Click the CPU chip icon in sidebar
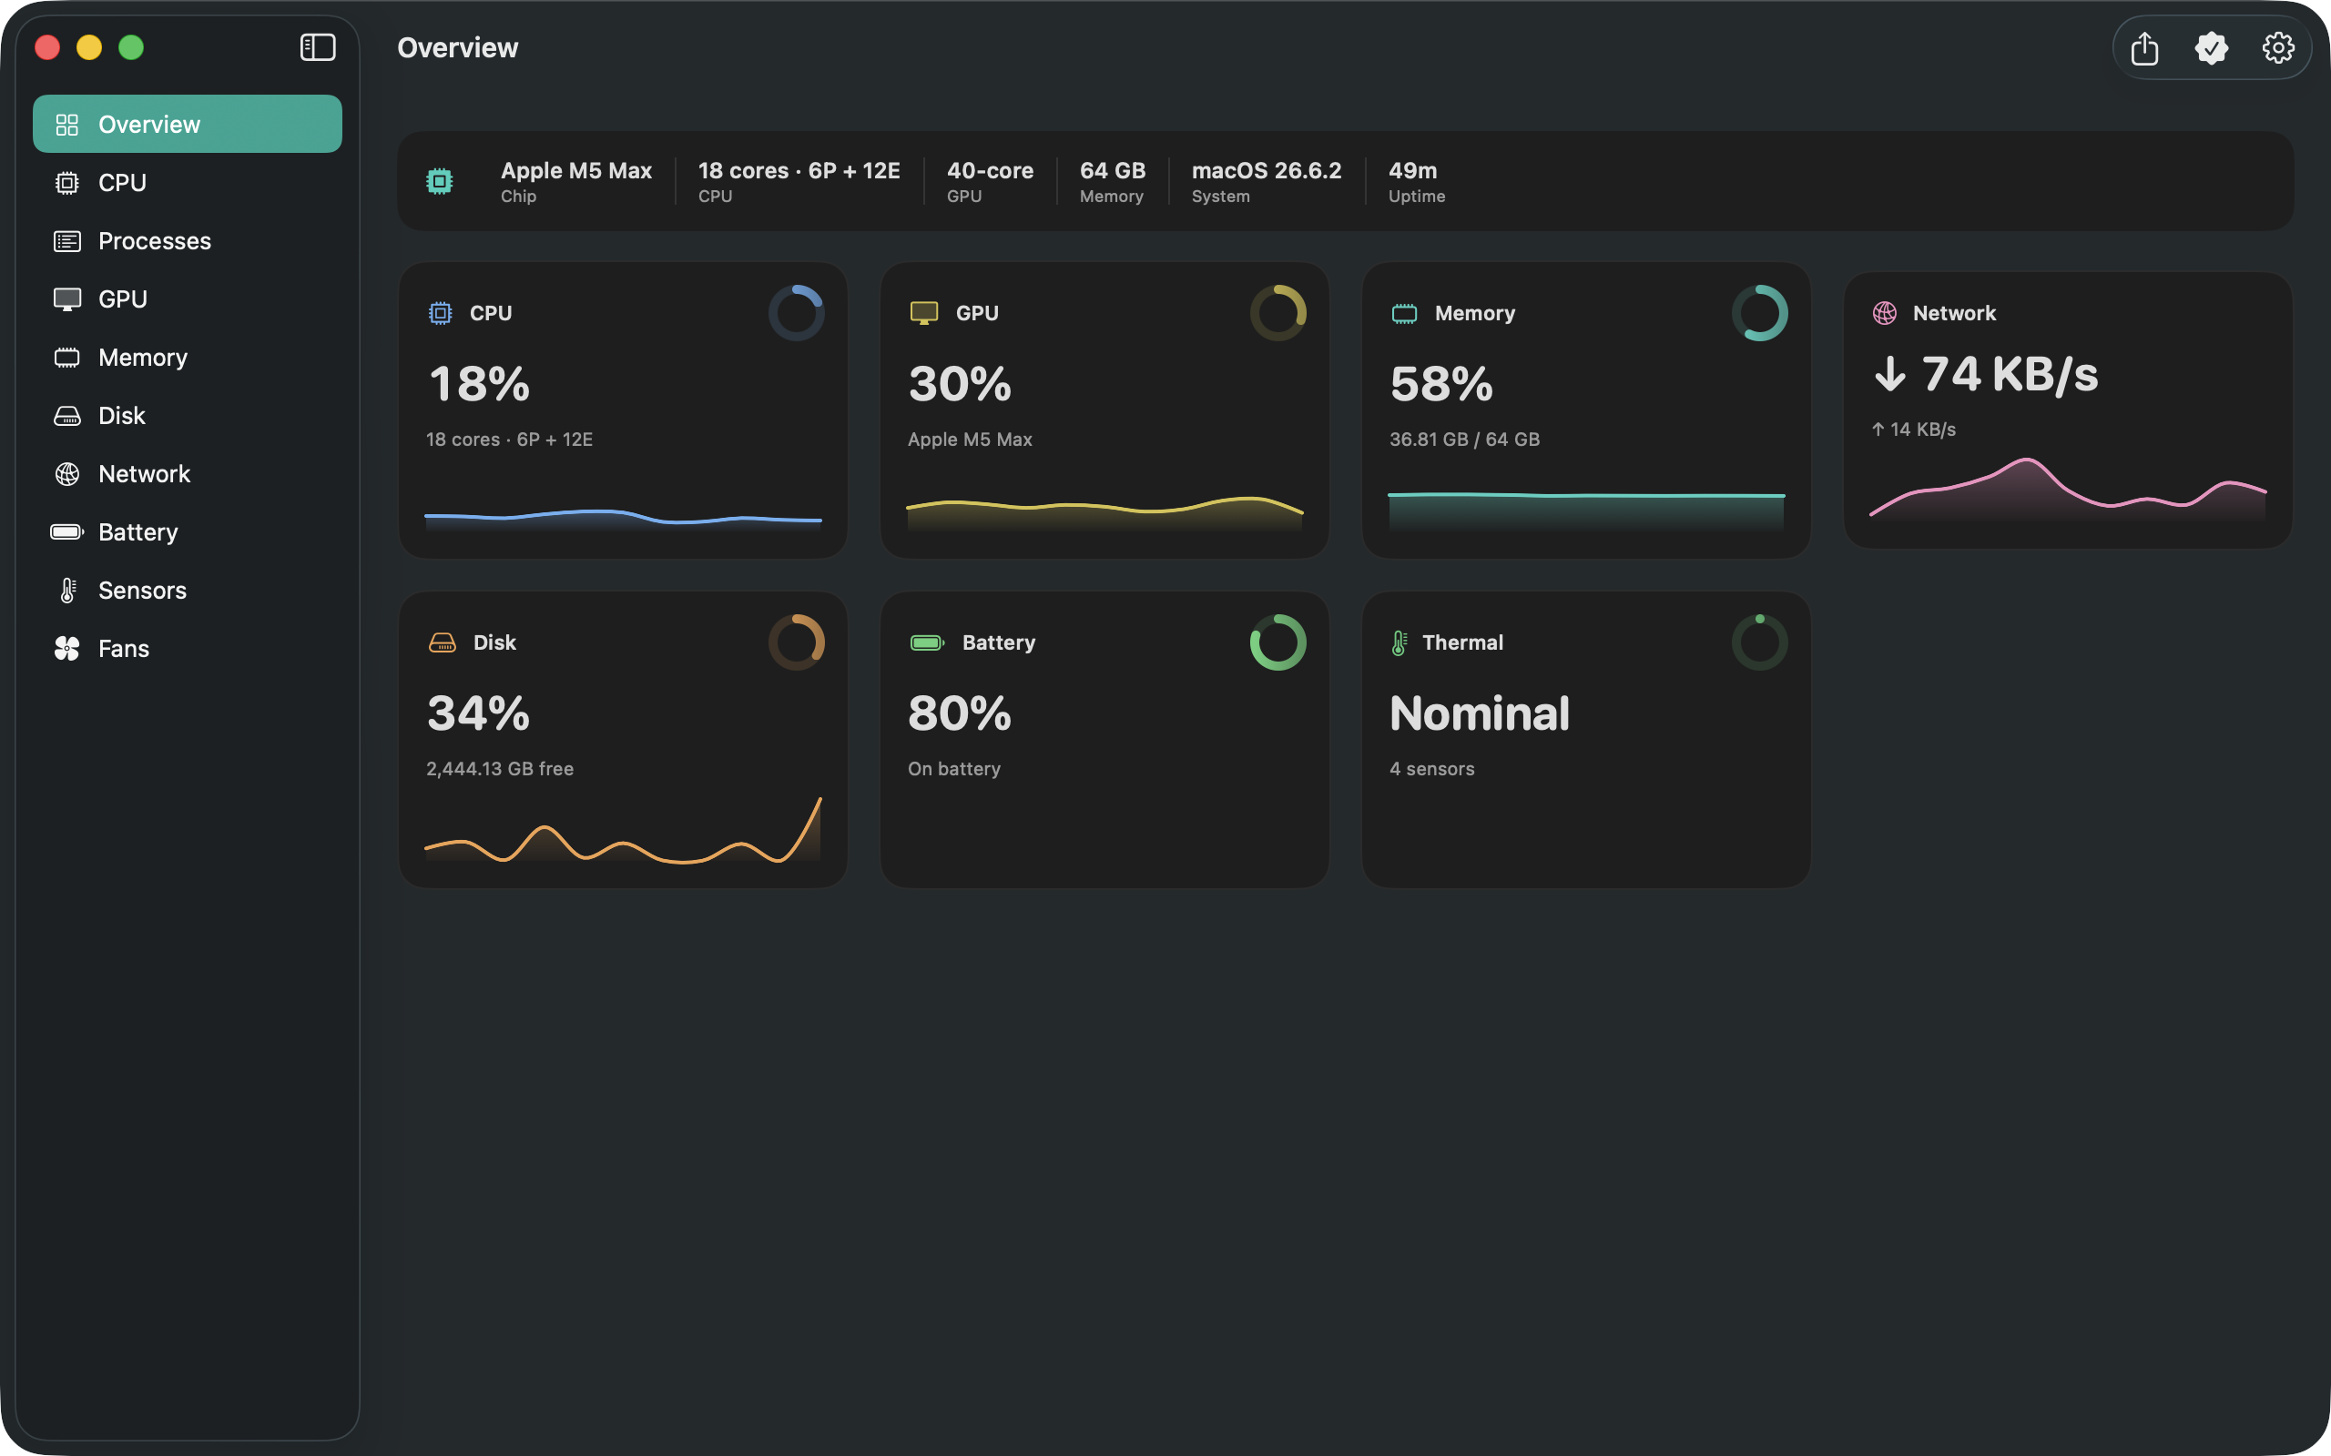The width and height of the screenshot is (2331, 1456). [x=66, y=183]
